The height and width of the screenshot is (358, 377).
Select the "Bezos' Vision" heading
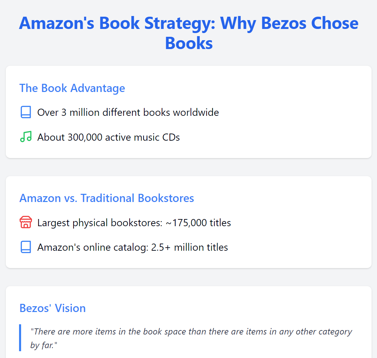(52, 308)
